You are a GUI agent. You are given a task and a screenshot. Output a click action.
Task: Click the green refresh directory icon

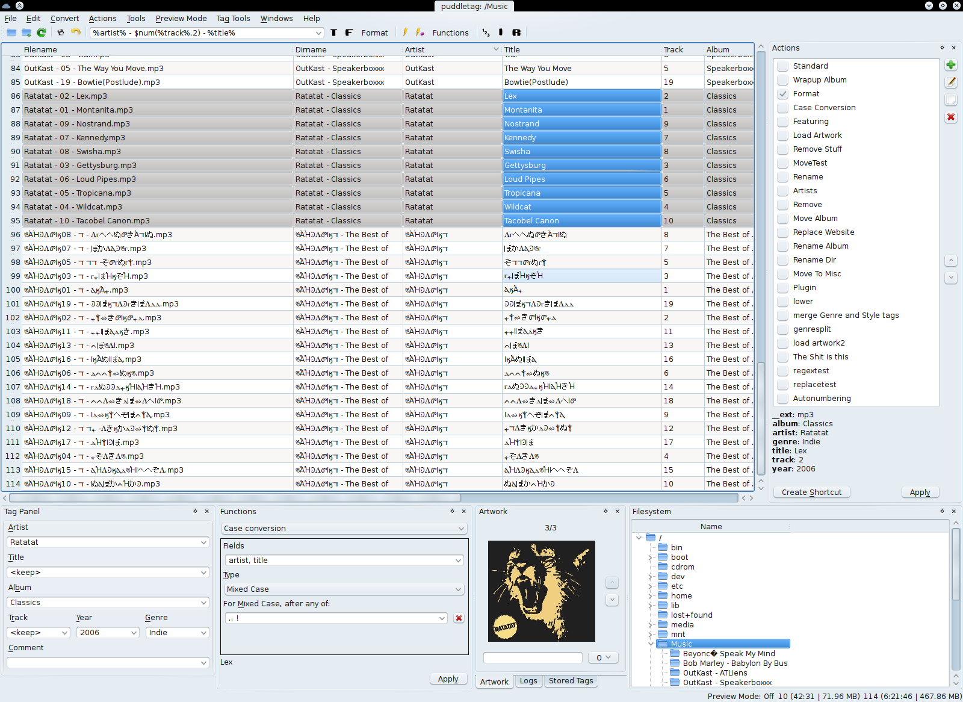tap(42, 33)
